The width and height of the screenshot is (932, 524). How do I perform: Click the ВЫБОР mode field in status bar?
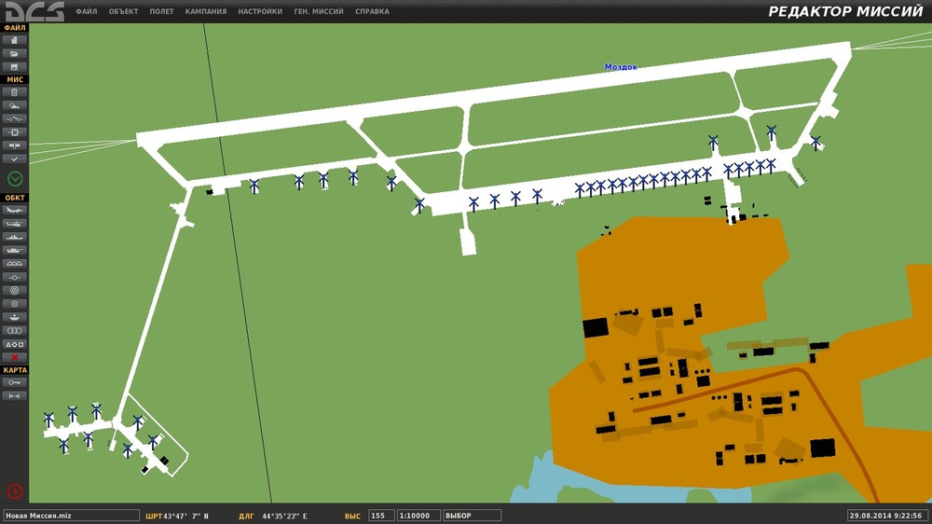472,516
